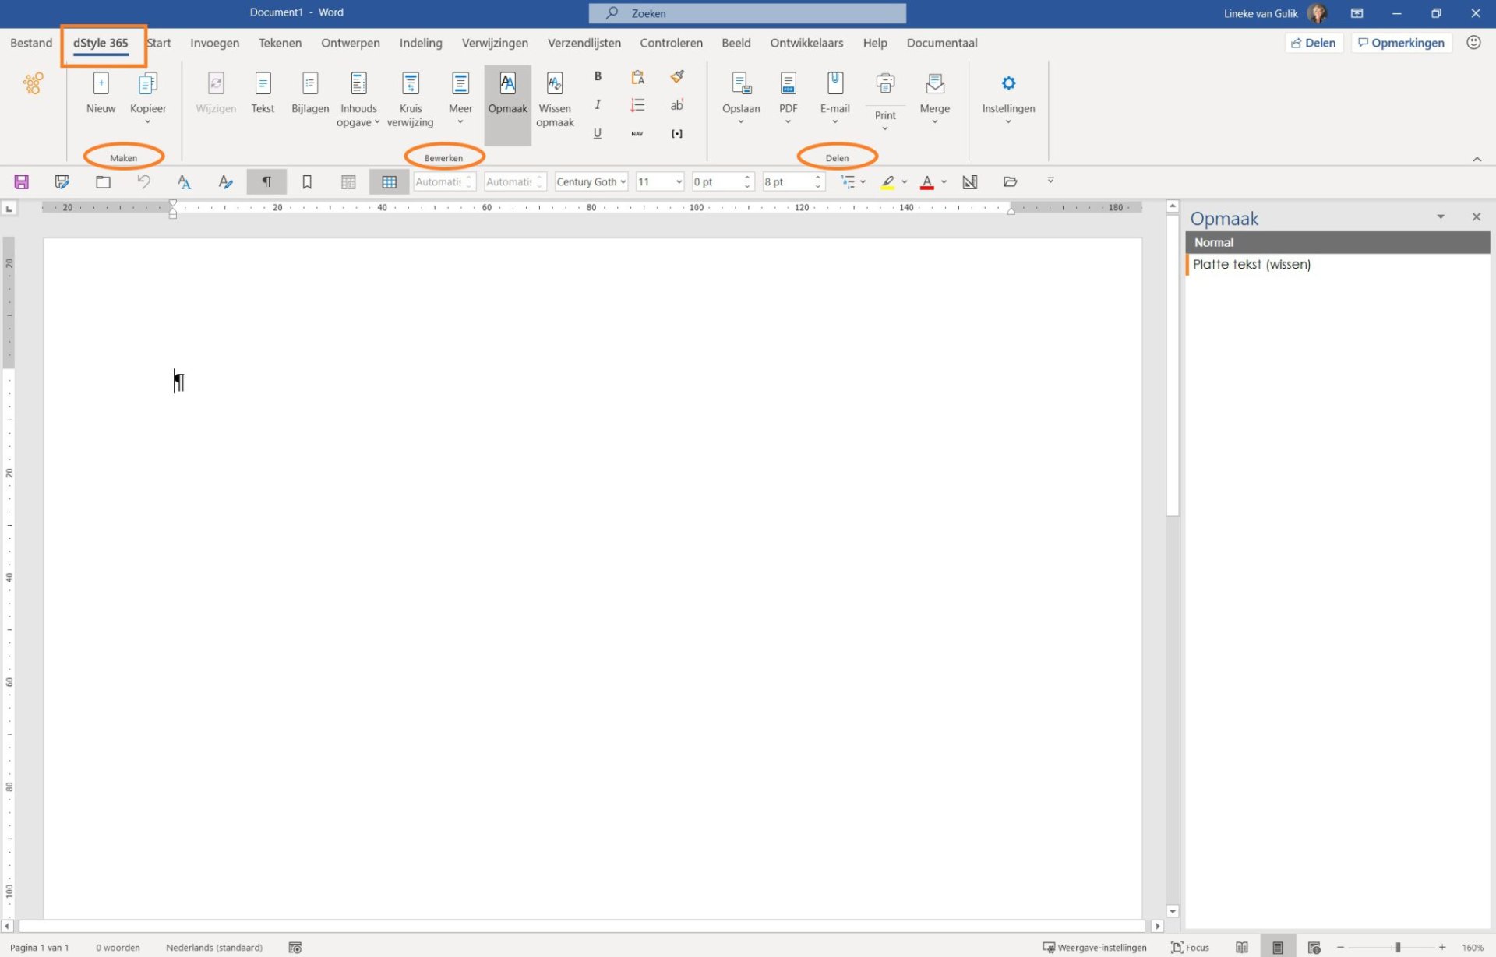Image resolution: width=1496 pixels, height=957 pixels.
Task: Click the Opmerkingen comments button
Action: point(1402,43)
